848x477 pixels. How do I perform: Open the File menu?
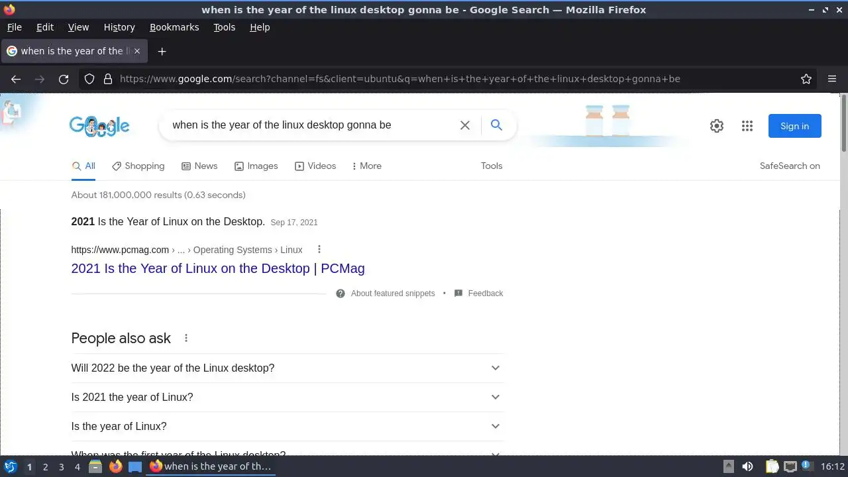14,27
